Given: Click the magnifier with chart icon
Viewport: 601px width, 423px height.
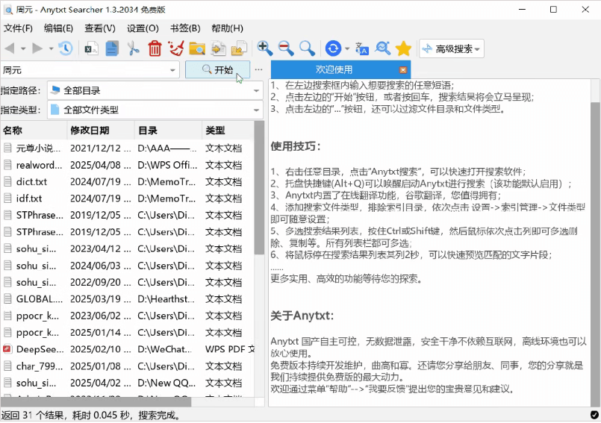Looking at the screenshot, I should 382,48.
